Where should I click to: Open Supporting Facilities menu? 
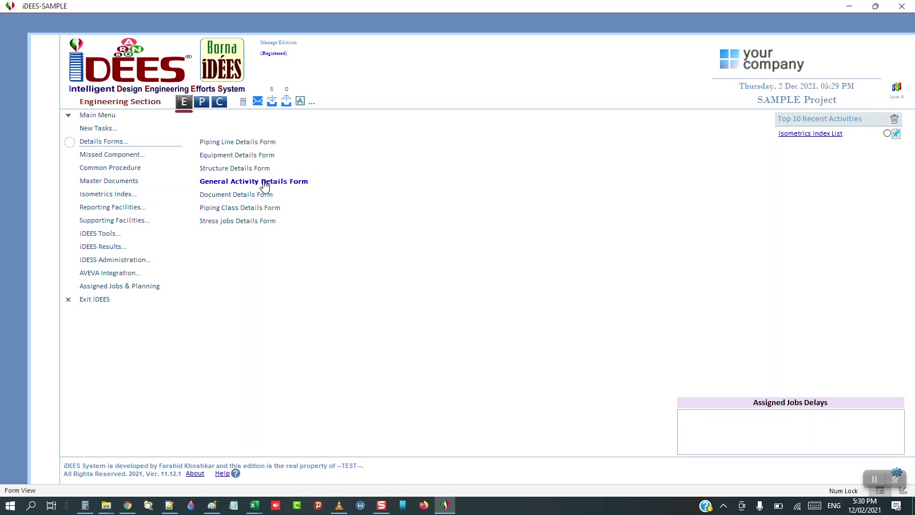pos(114,220)
